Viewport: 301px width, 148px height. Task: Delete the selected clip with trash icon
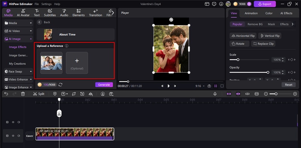pyautogui.click(x=23, y=94)
